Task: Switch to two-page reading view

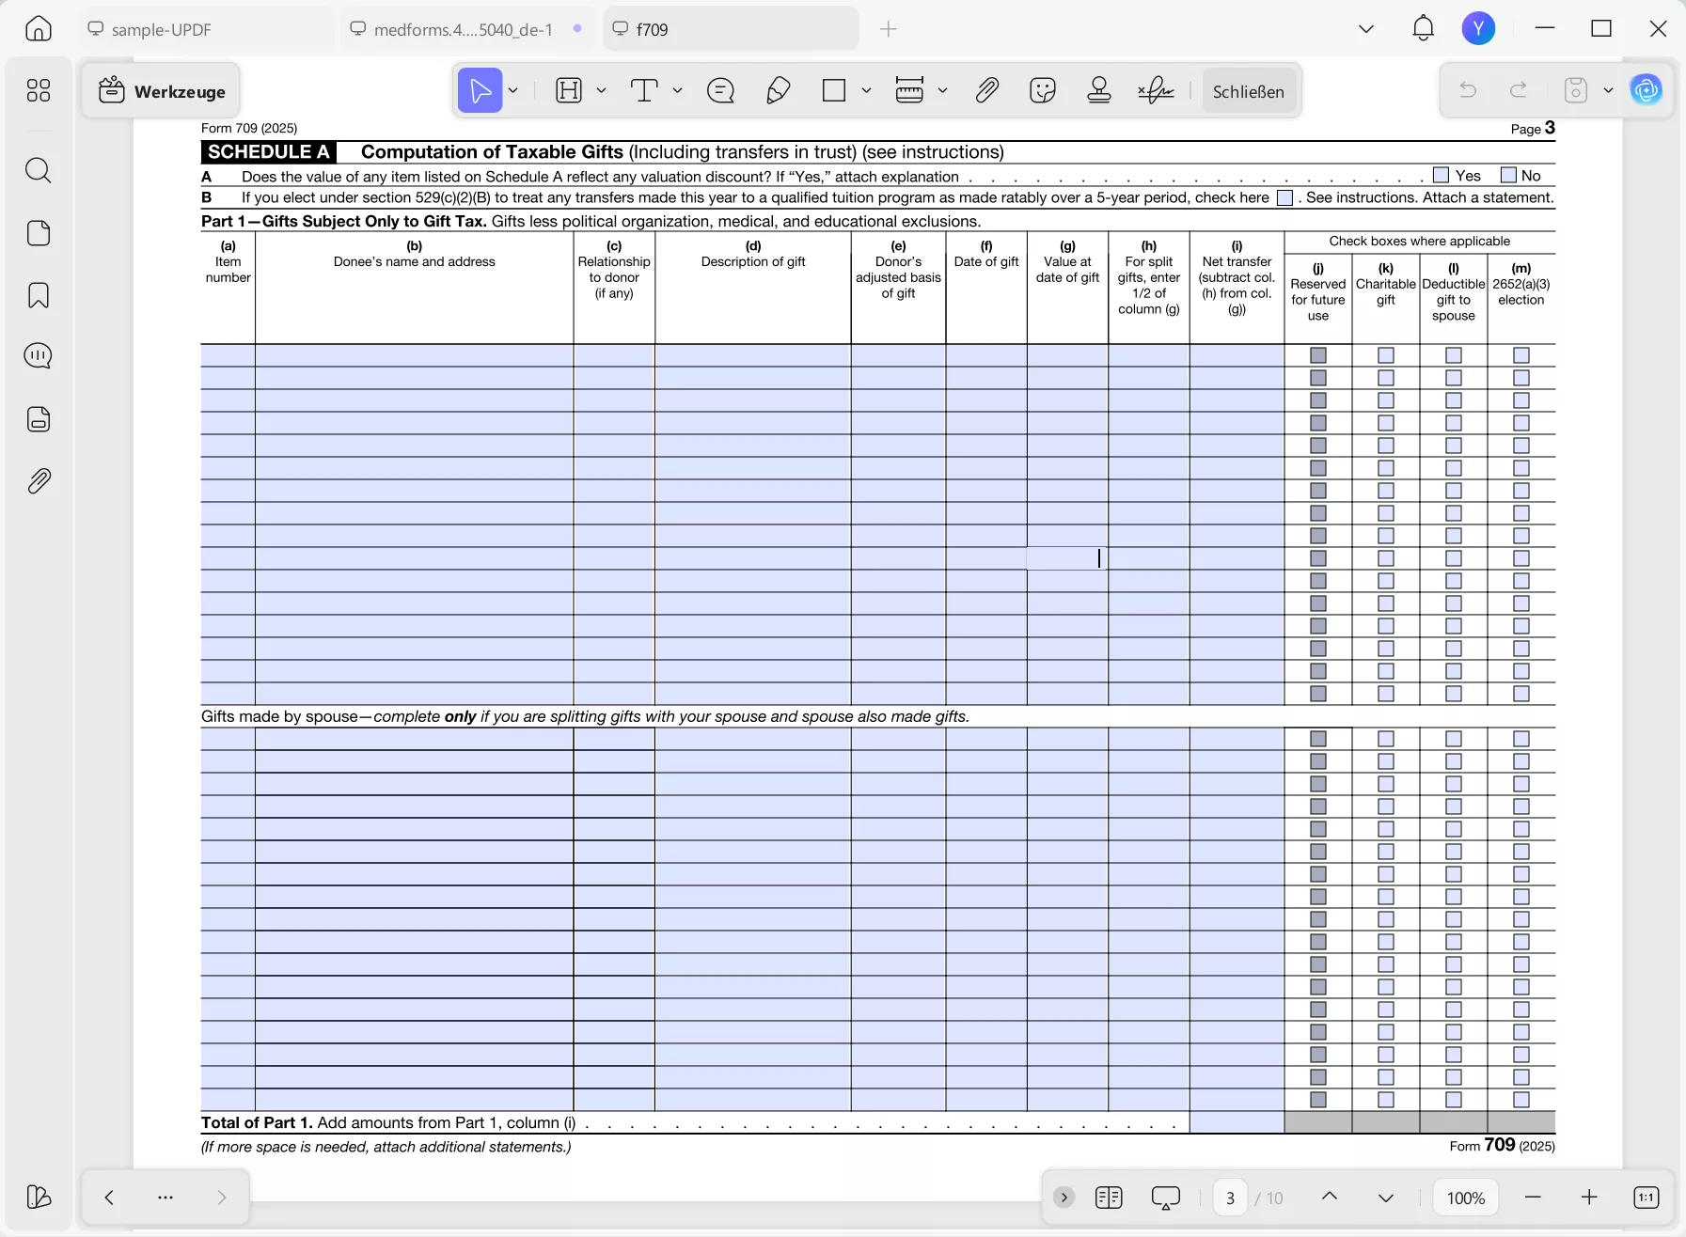Action: [x=1109, y=1198]
